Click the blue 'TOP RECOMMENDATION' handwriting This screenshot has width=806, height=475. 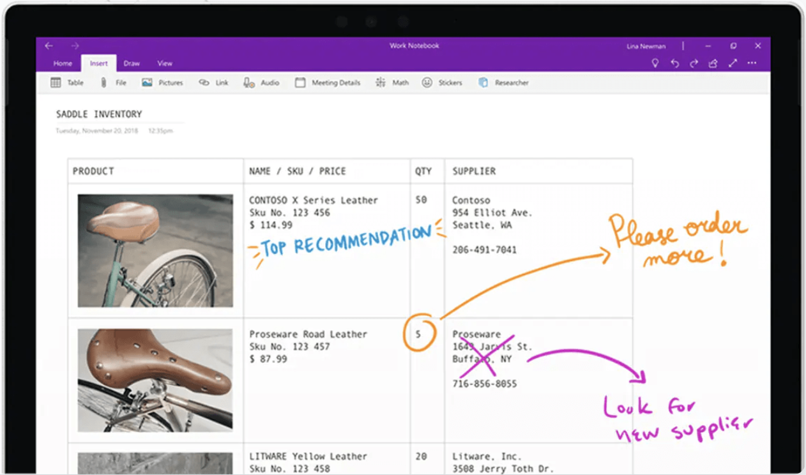[347, 241]
